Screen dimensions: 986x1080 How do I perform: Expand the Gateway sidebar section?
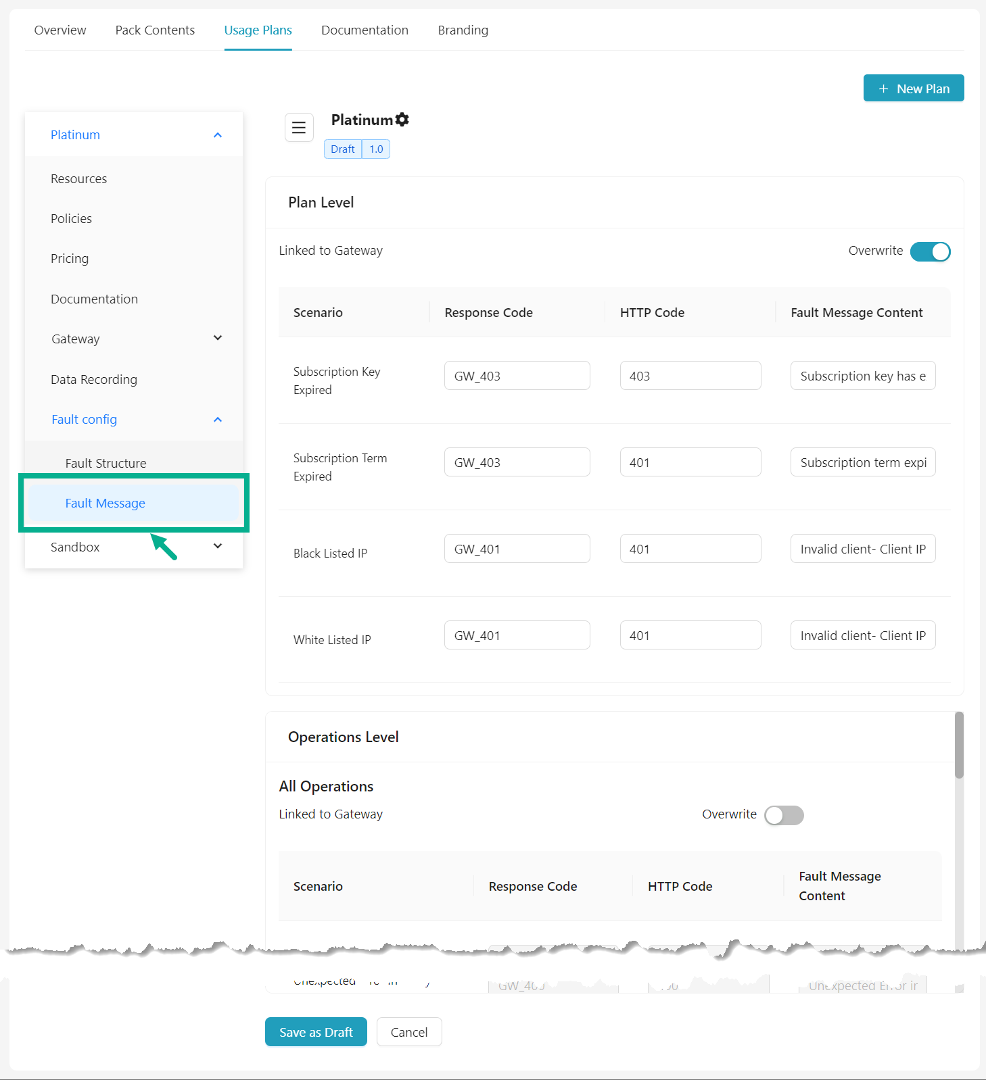click(218, 339)
